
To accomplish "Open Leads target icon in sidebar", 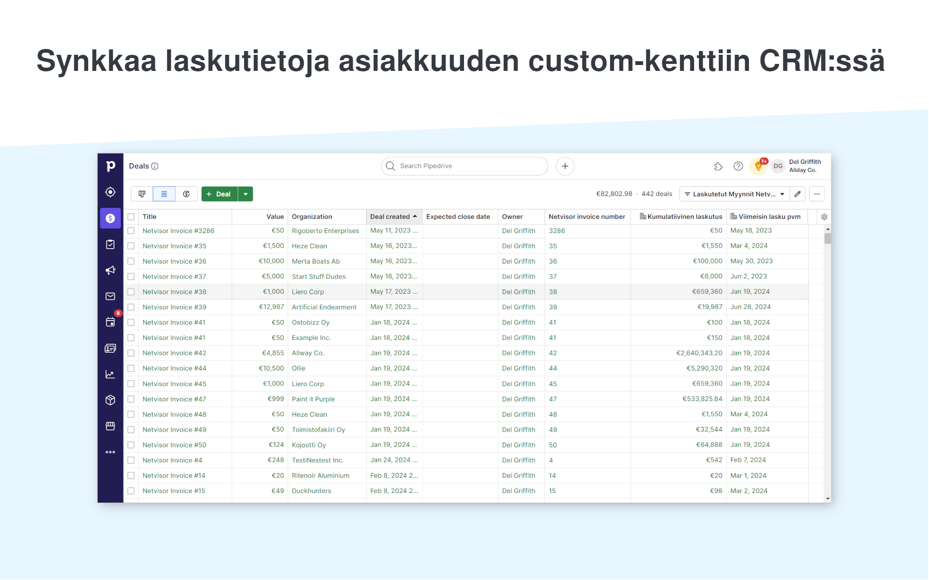I will point(110,192).
